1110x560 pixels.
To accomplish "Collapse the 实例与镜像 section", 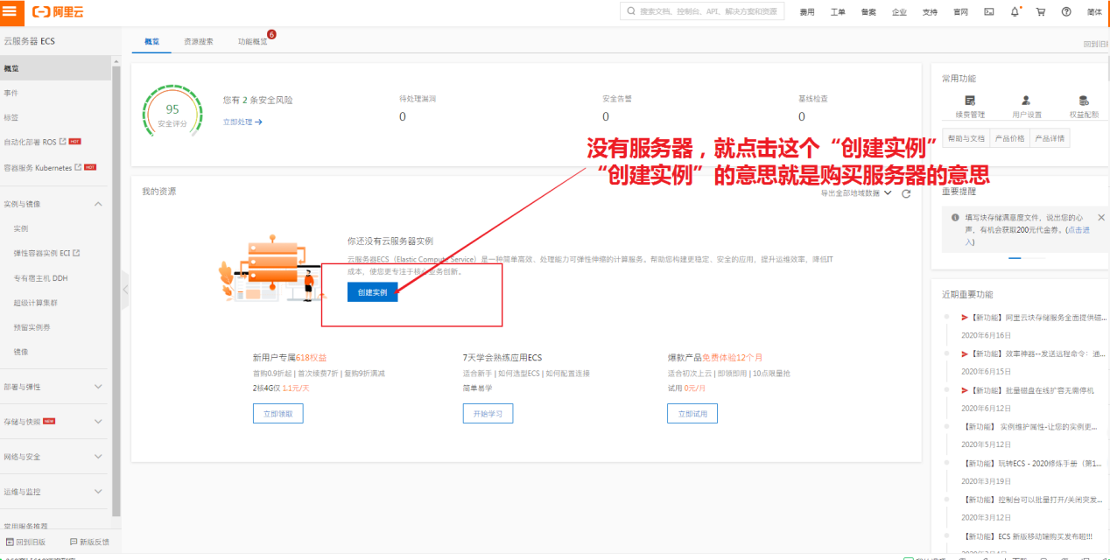I will (x=98, y=204).
